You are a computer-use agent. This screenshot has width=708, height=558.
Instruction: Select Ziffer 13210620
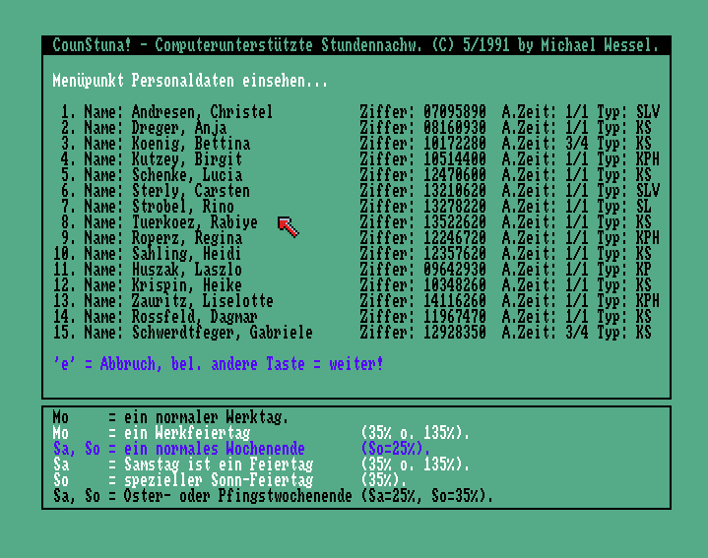pos(455,191)
